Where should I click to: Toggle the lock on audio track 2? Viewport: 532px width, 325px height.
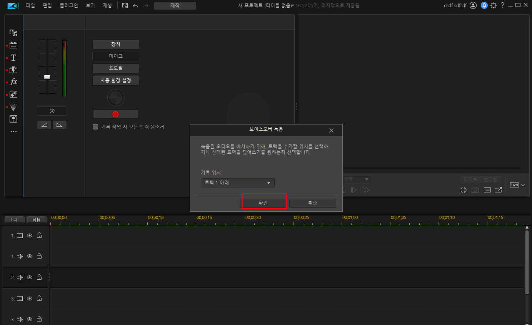click(39, 277)
